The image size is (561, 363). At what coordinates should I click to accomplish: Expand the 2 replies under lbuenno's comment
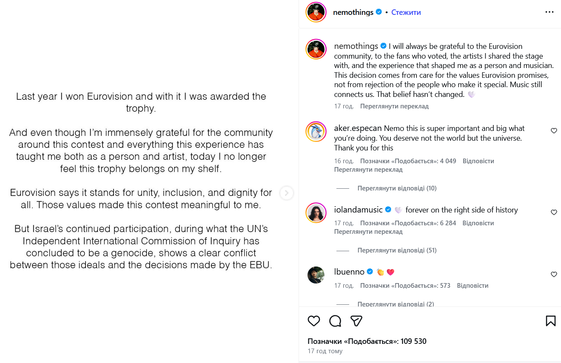[396, 304]
